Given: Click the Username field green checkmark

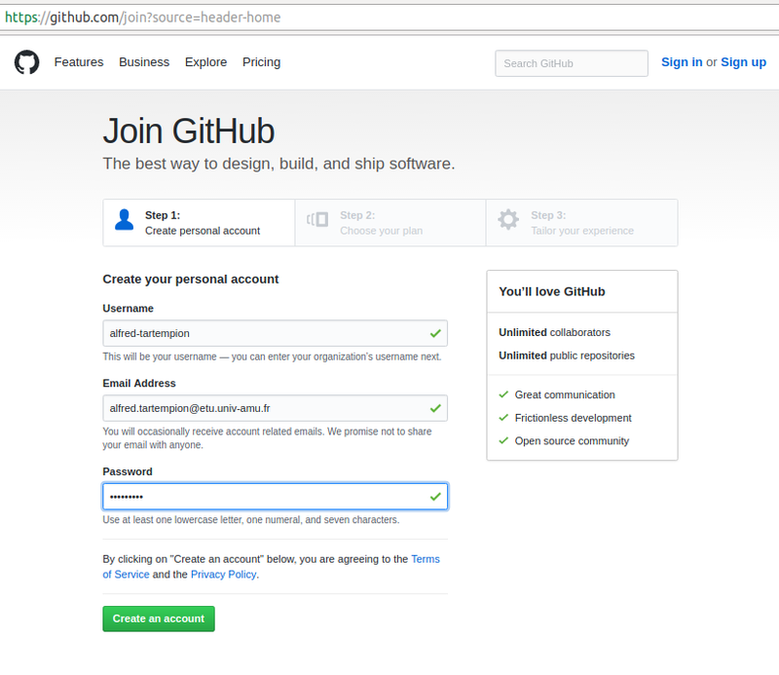Looking at the screenshot, I should [x=435, y=333].
